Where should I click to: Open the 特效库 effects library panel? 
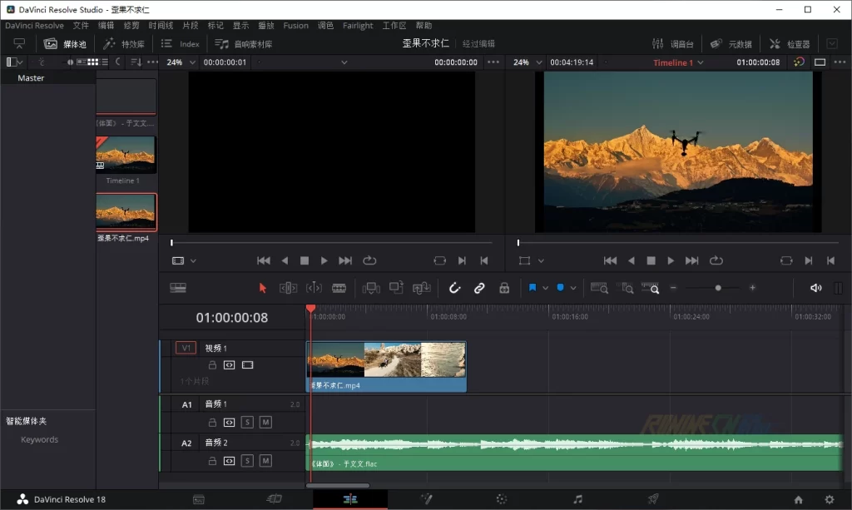123,44
